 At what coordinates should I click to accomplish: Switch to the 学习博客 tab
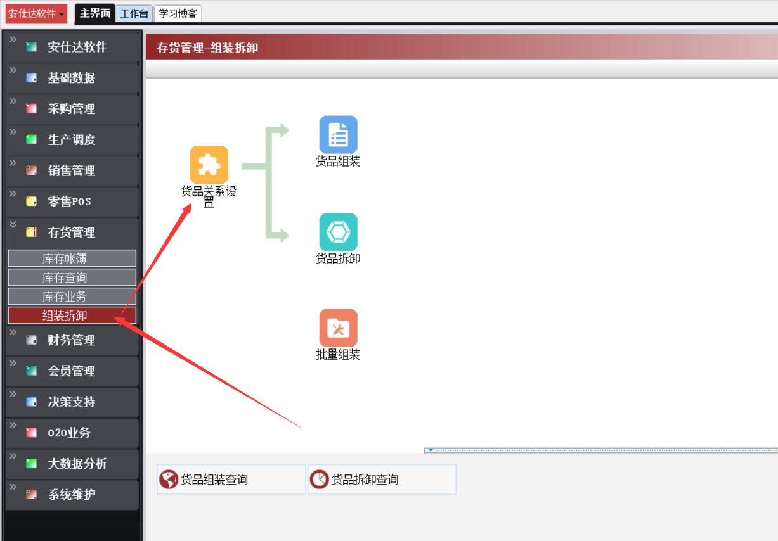click(x=178, y=13)
